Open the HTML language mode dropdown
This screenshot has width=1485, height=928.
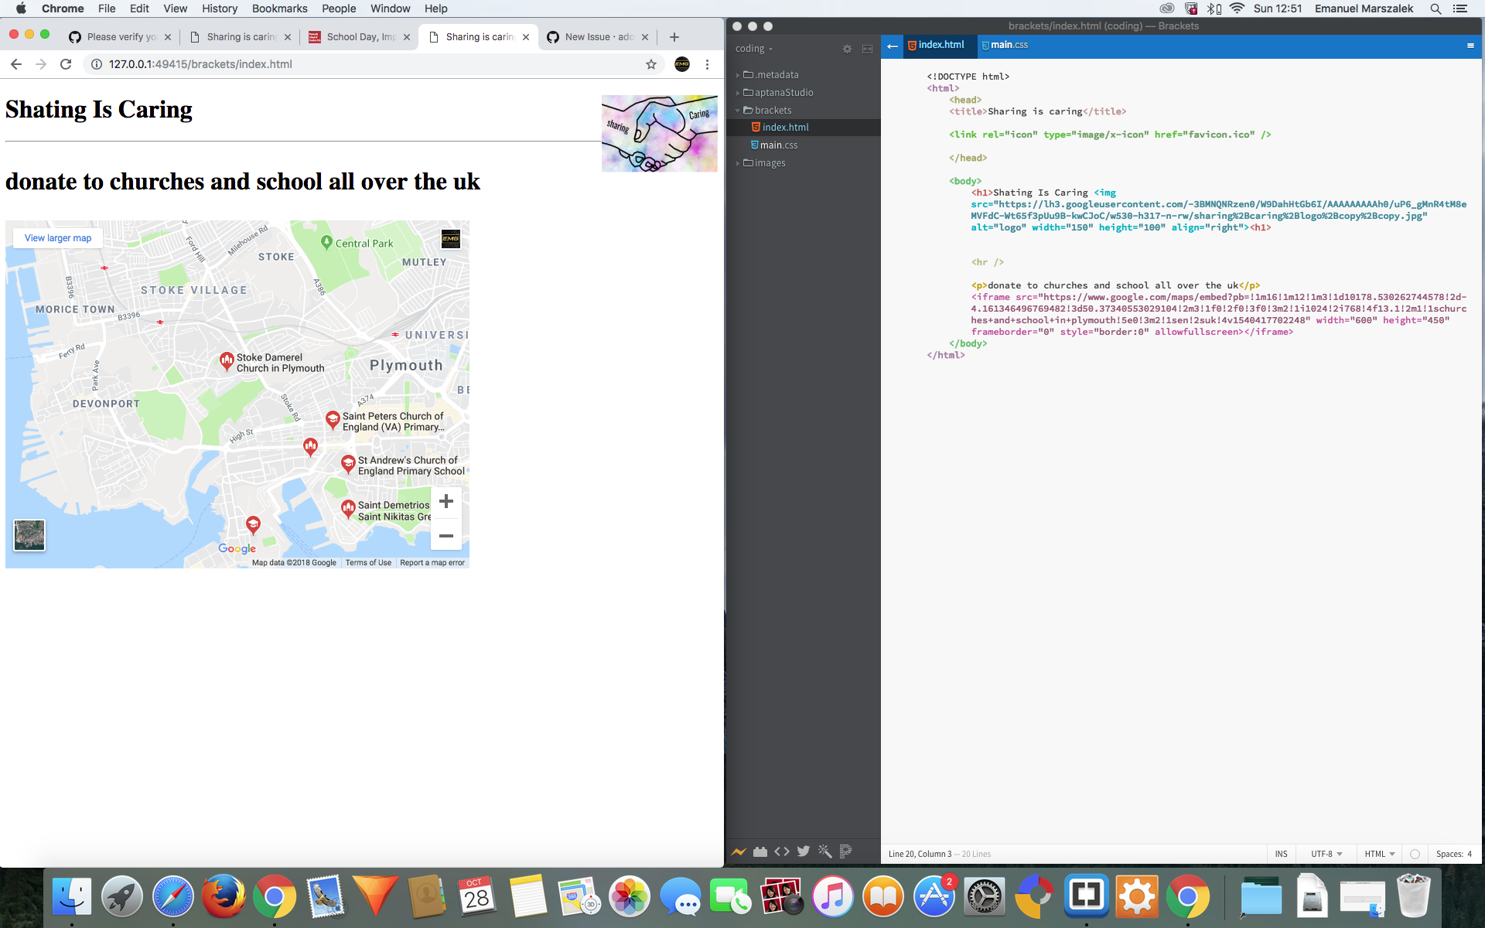coord(1379,854)
